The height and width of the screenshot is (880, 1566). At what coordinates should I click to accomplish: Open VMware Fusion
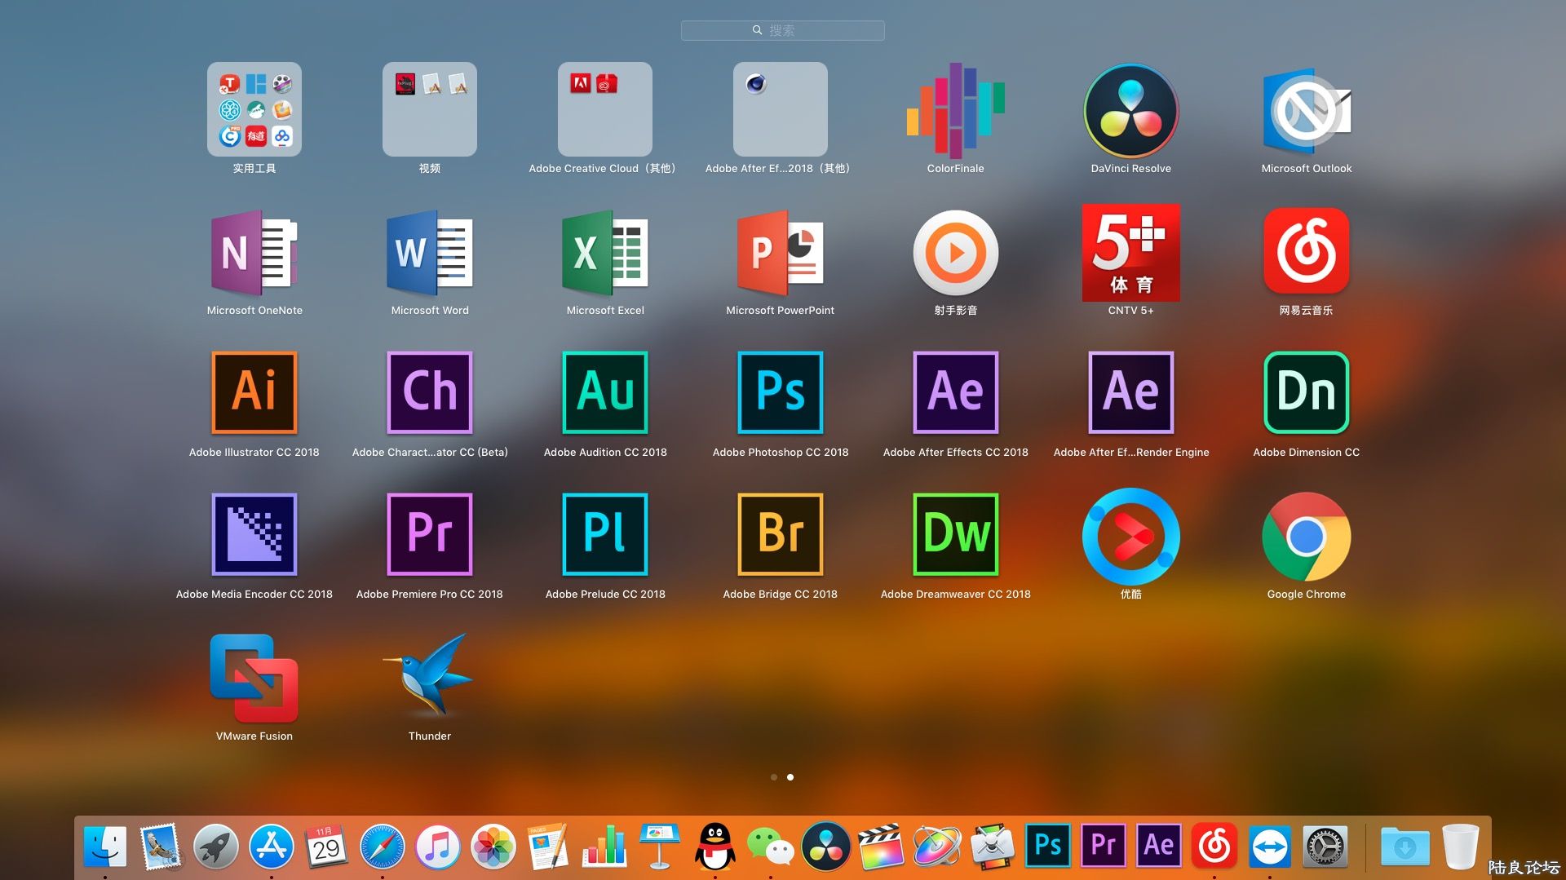[254, 678]
